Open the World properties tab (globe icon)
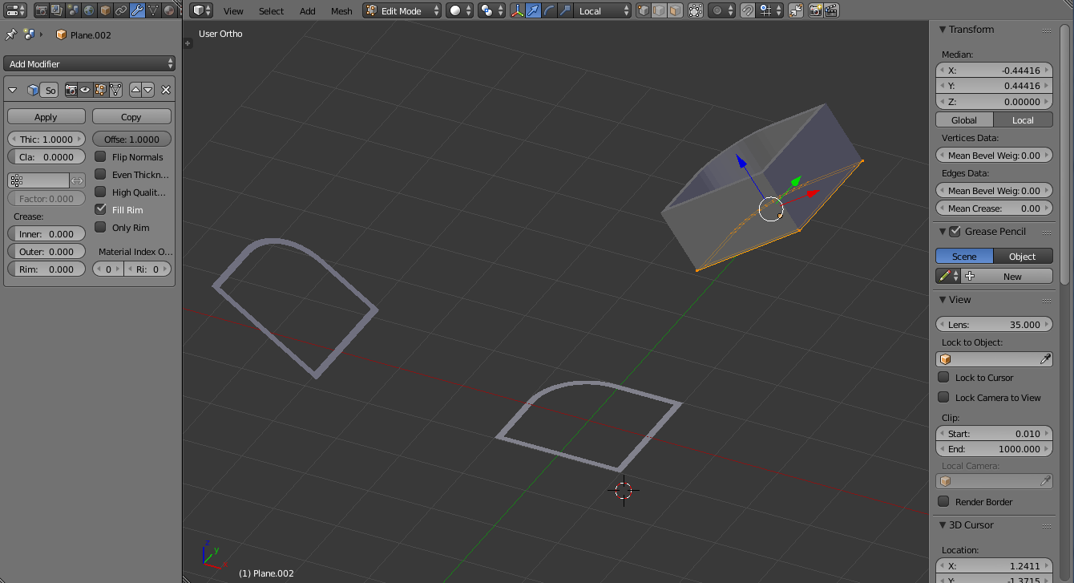 (89, 10)
